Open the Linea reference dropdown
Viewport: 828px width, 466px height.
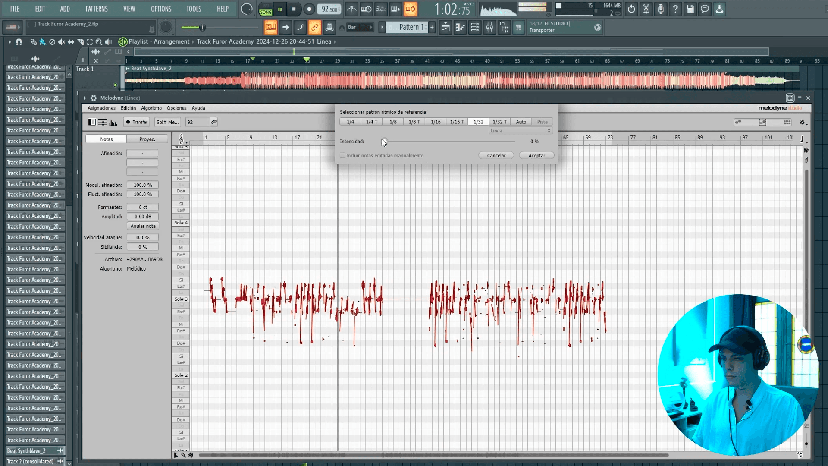pyautogui.click(x=521, y=131)
